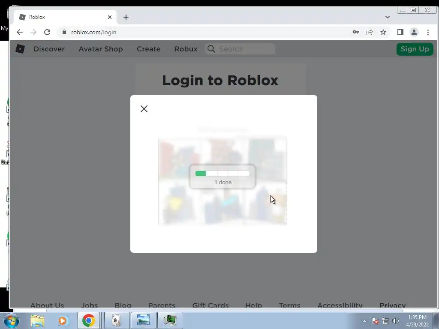Open Help footer link
The width and height of the screenshot is (439, 329).
click(254, 305)
